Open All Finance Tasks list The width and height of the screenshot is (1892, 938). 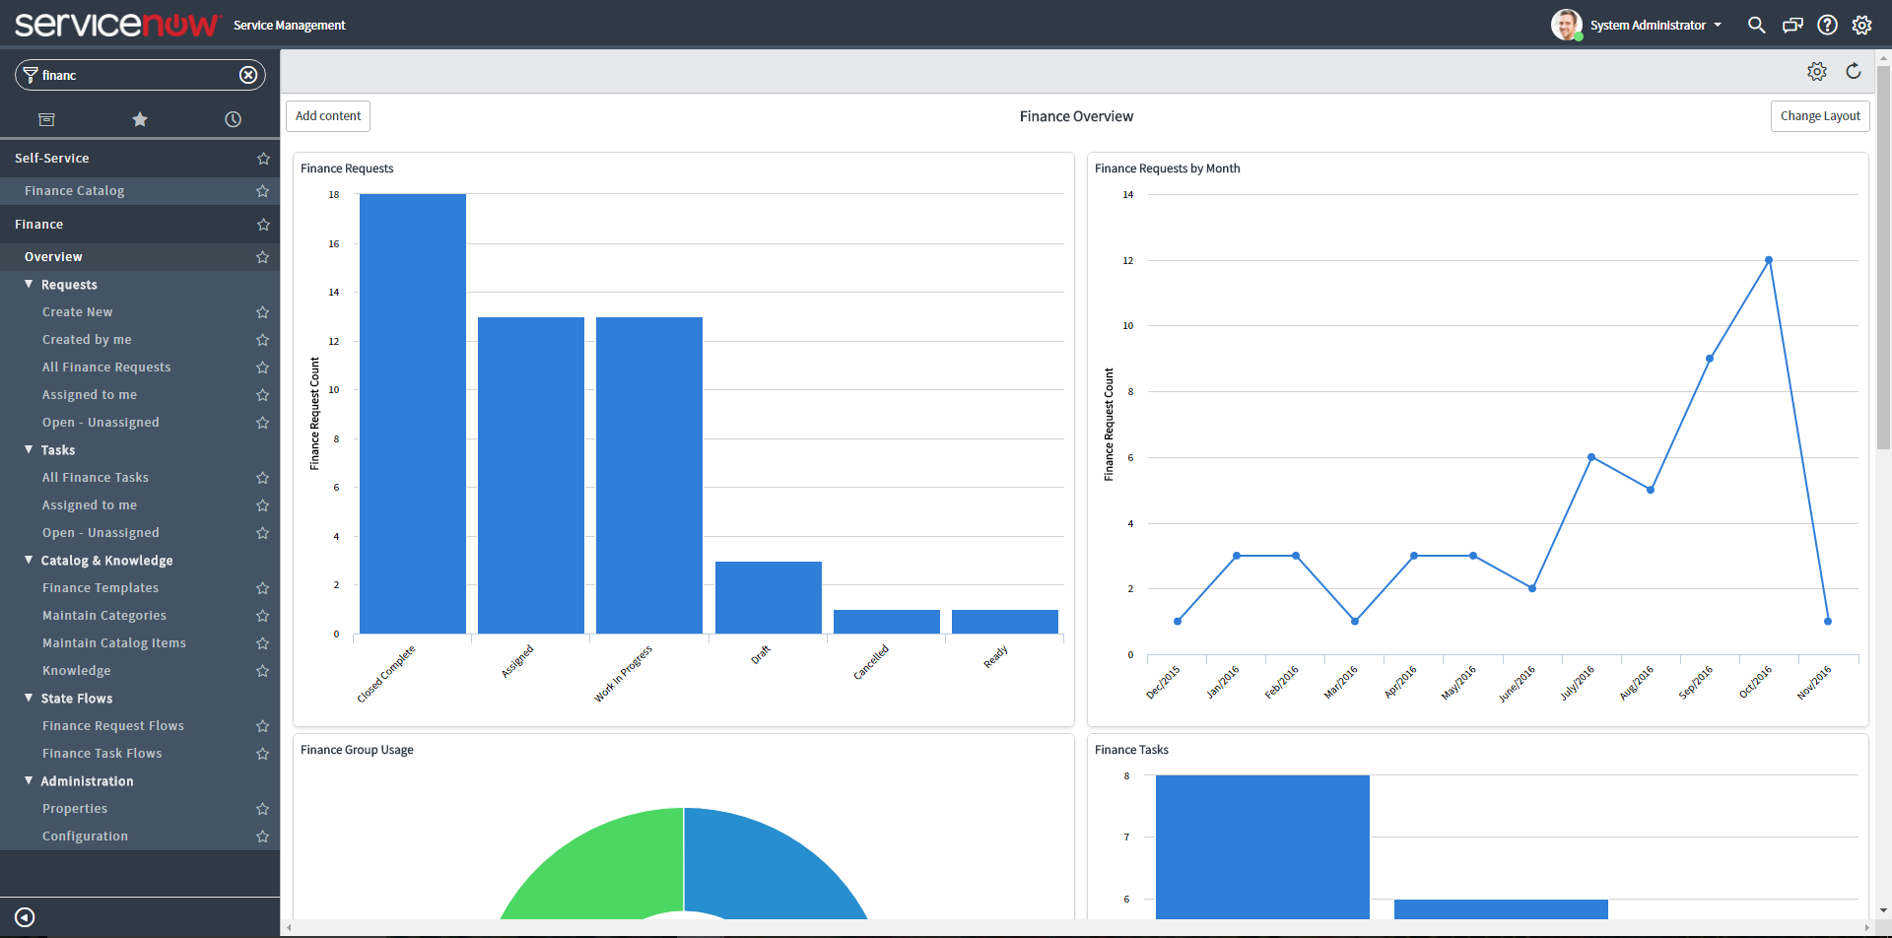point(96,478)
